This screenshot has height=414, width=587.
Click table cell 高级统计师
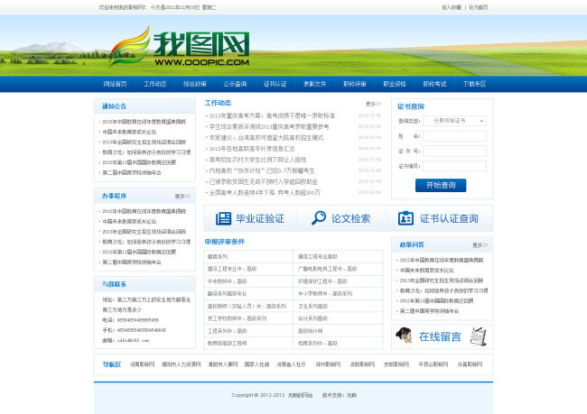[338, 331]
